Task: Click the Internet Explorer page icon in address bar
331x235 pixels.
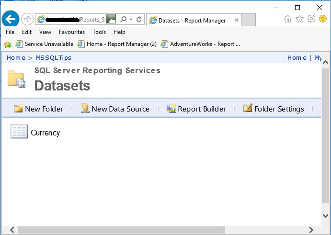Action: point(41,20)
